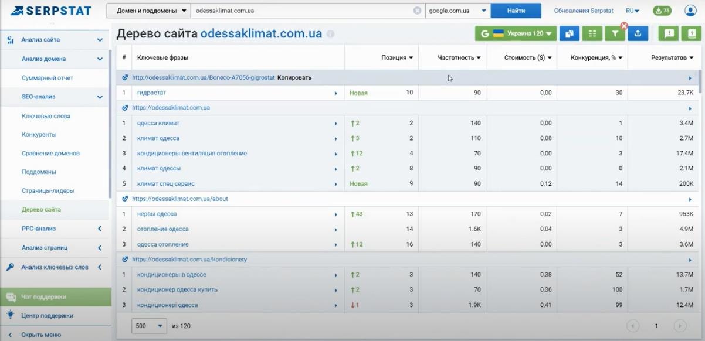Expand row arrow next to гидростат keyword

point(336,93)
